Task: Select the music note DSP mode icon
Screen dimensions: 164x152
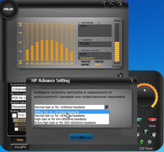Action: point(145,132)
